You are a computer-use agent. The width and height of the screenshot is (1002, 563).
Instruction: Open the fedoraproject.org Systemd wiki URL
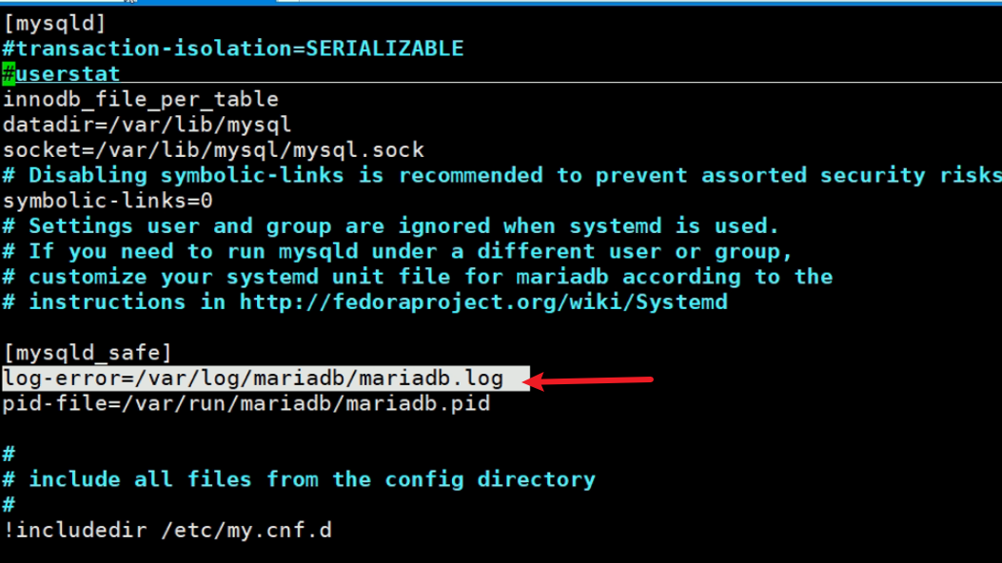[x=483, y=302]
